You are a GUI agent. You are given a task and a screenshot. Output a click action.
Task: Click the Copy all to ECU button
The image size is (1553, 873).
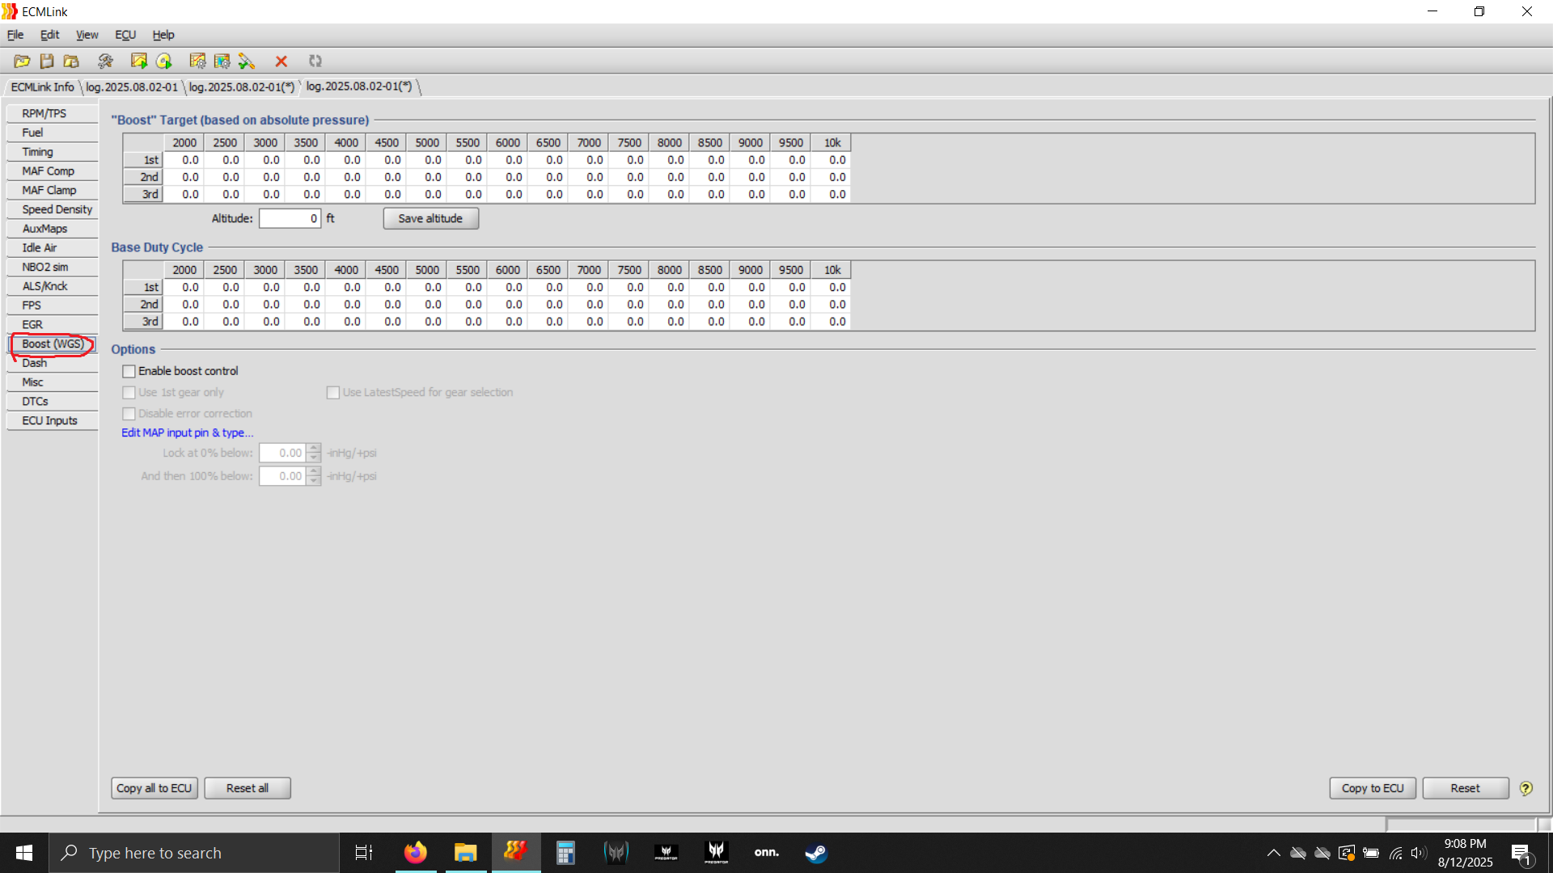[x=154, y=788]
